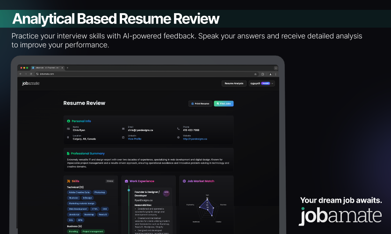
Task: Click the jobamate logo in header
Action: [x=31, y=83]
